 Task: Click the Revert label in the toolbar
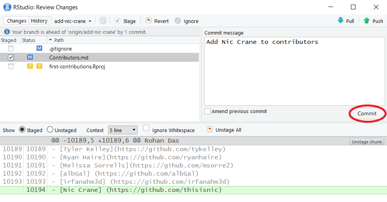click(161, 21)
